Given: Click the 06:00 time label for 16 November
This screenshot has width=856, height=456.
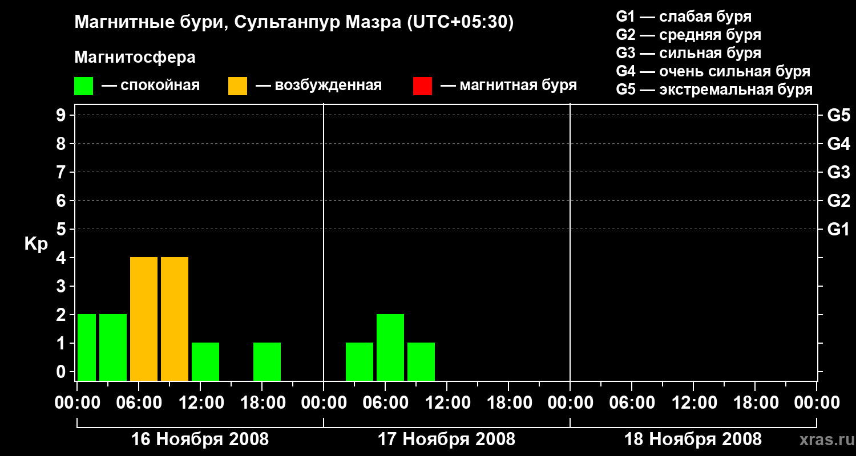Looking at the screenshot, I should 139,403.
